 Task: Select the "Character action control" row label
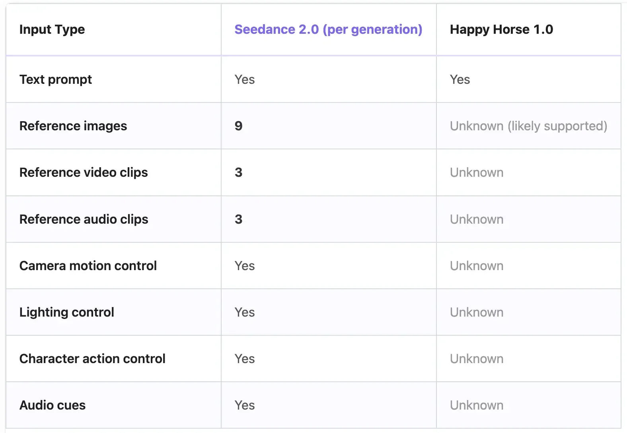point(92,359)
